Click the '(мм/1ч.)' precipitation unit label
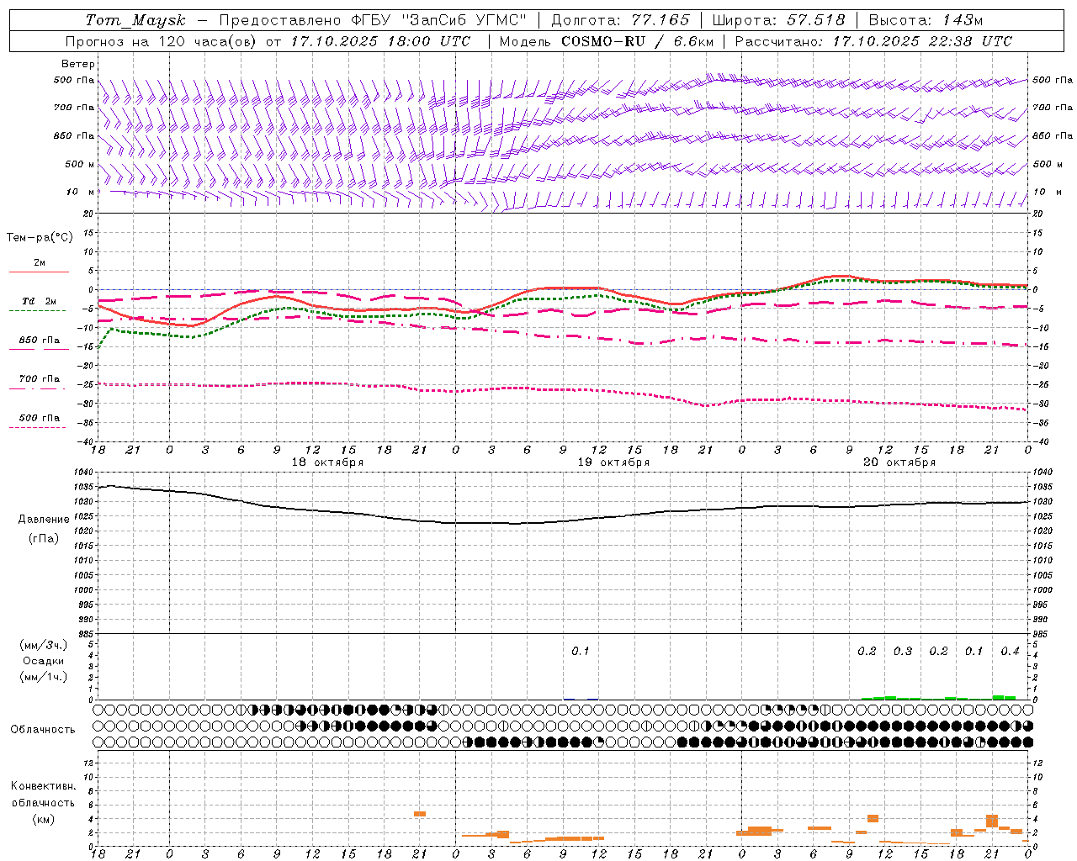1077x861 pixels. coord(44,677)
